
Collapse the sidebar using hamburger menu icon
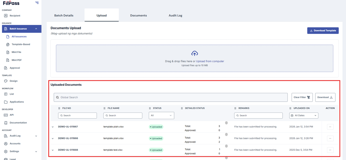point(37,3)
